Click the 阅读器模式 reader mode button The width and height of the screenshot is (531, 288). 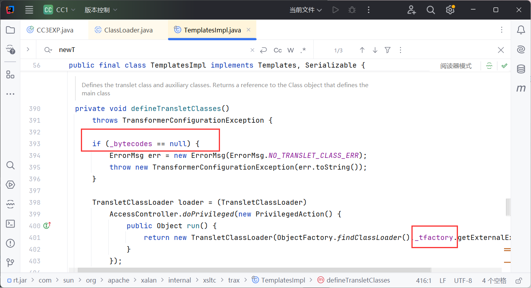click(456, 66)
